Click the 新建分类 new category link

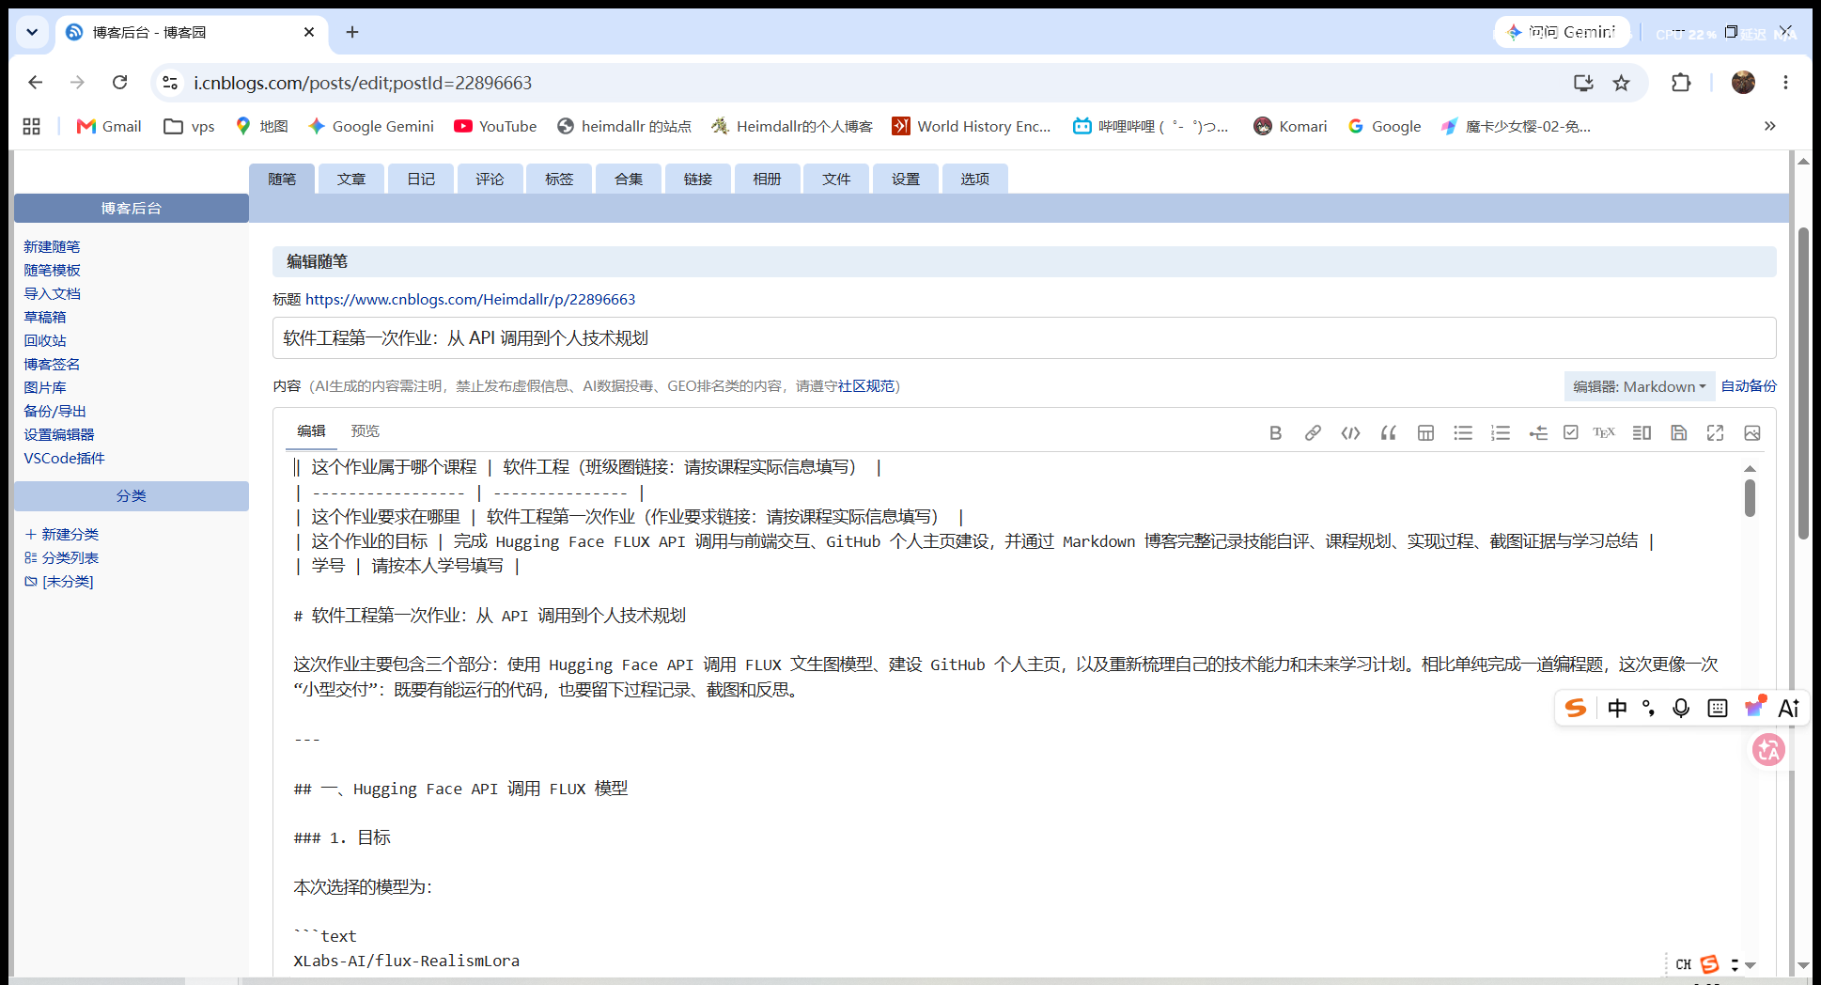point(62,534)
